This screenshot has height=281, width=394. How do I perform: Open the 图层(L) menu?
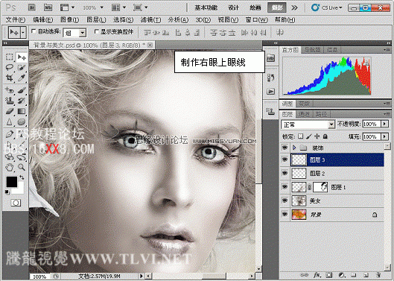pyautogui.click(x=96, y=19)
